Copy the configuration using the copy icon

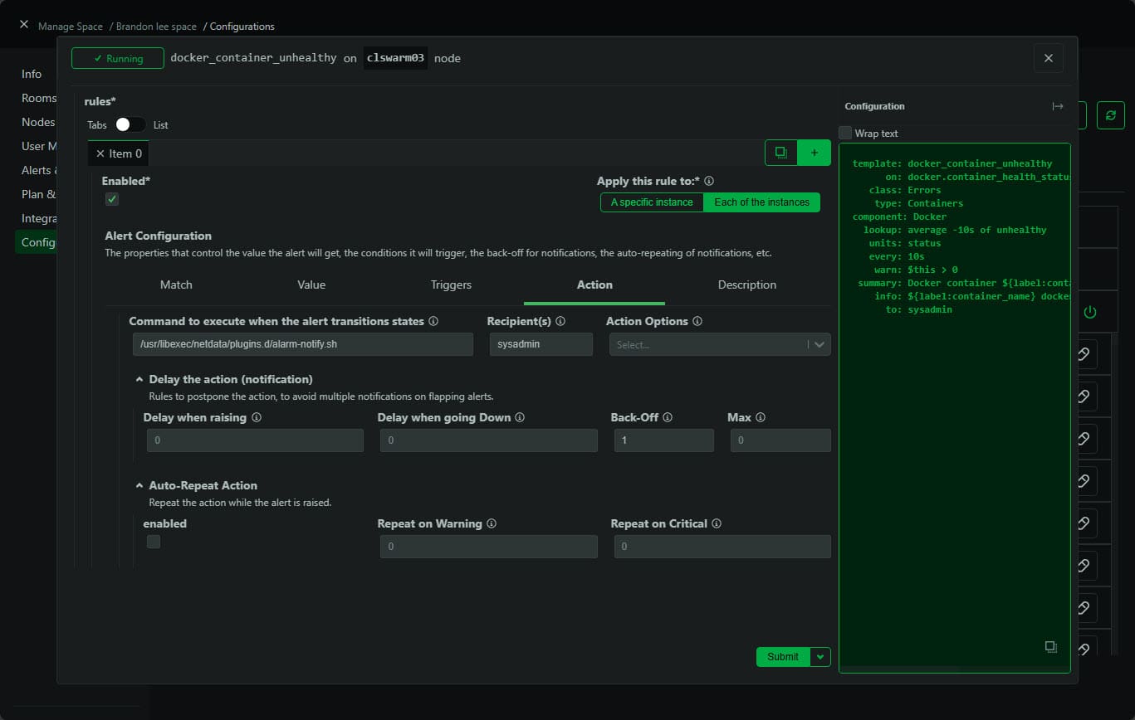pos(1050,645)
